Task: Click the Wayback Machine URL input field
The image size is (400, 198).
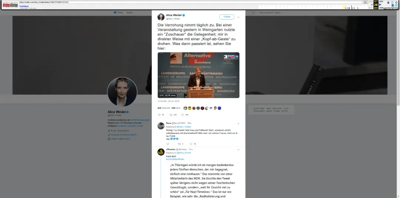Action: click(x=191, y=2)
